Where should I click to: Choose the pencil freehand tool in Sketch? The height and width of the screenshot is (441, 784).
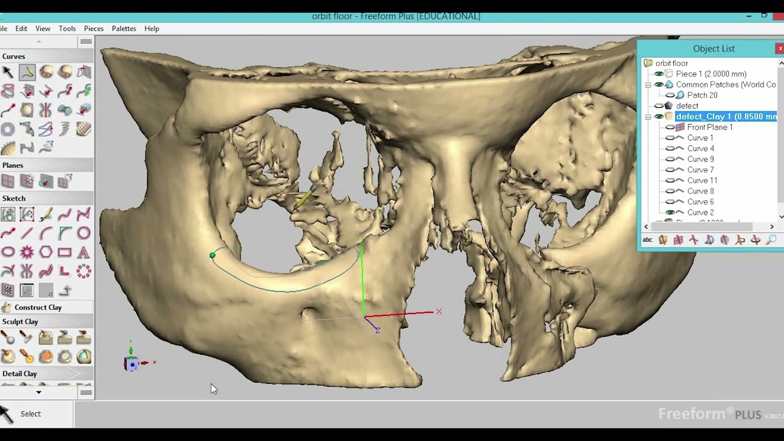[46, 214]
